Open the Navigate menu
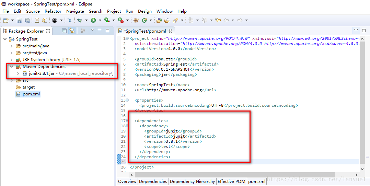The height and width of the screenshot is (186, 370). coord(75,11)
